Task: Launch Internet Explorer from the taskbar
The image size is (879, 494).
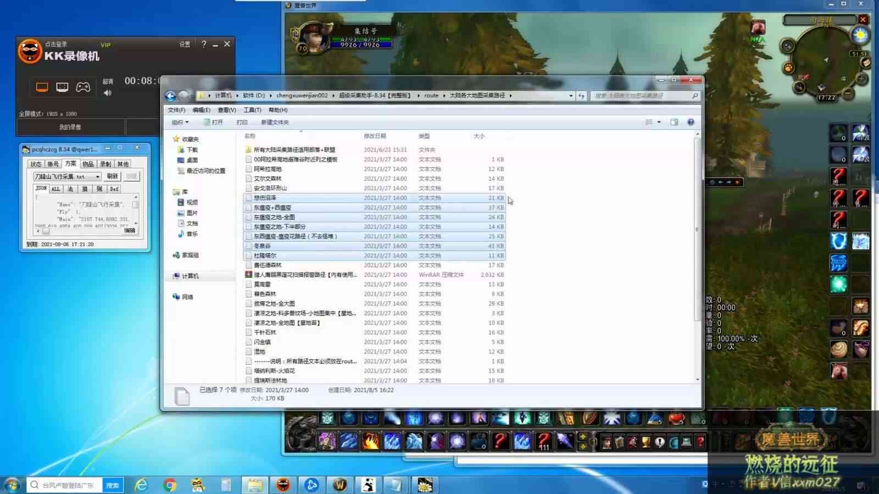Action: (142, 485)
